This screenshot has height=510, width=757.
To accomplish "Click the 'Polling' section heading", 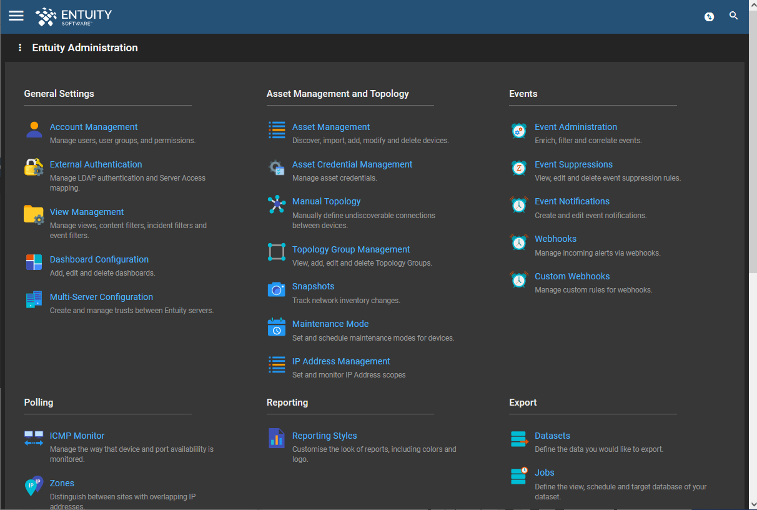I will (39, 402).
